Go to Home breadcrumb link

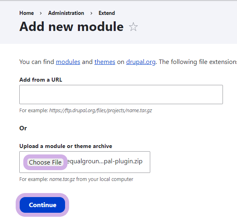point(27,13)
